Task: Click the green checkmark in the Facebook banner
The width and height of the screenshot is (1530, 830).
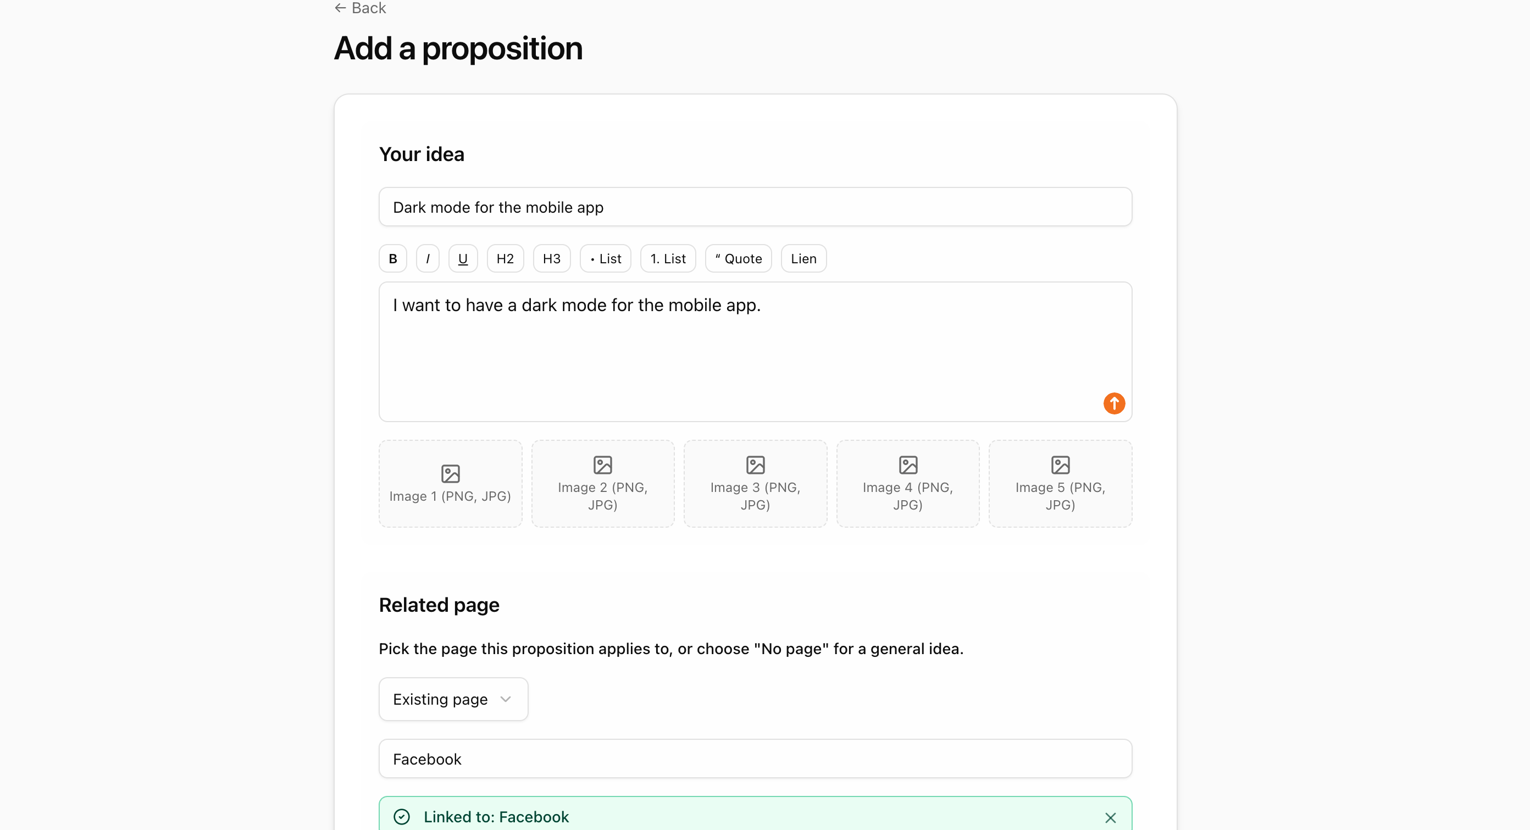Action: tap(402, 817)
